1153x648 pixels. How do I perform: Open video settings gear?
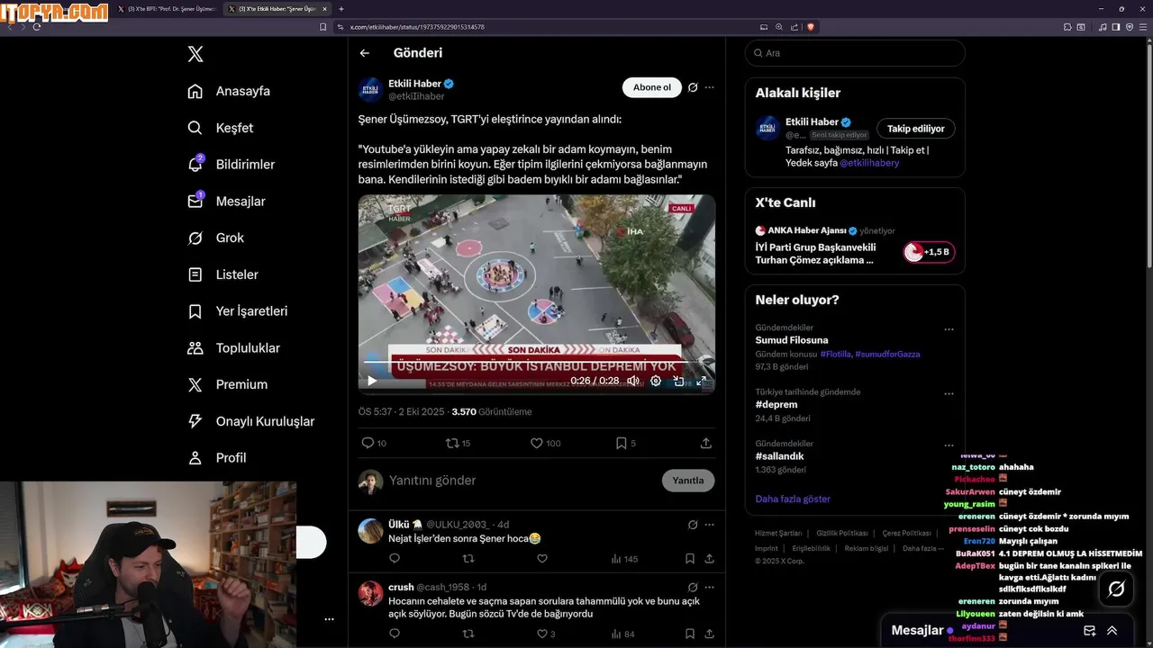(656, 381)
